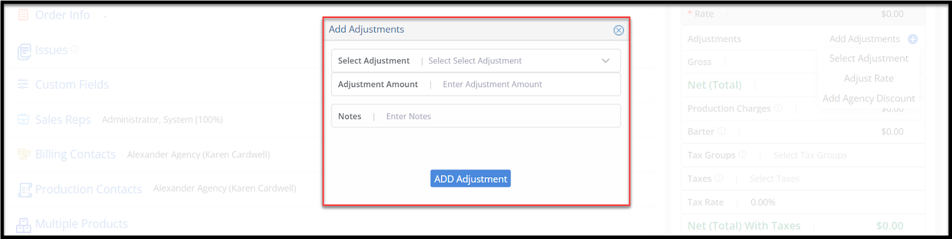Choose Adjust Rate from the menu
This screenshot has height=239, width=952.
tap(868, 78)
